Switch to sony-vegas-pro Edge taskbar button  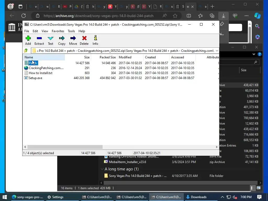tap(27, 197)
